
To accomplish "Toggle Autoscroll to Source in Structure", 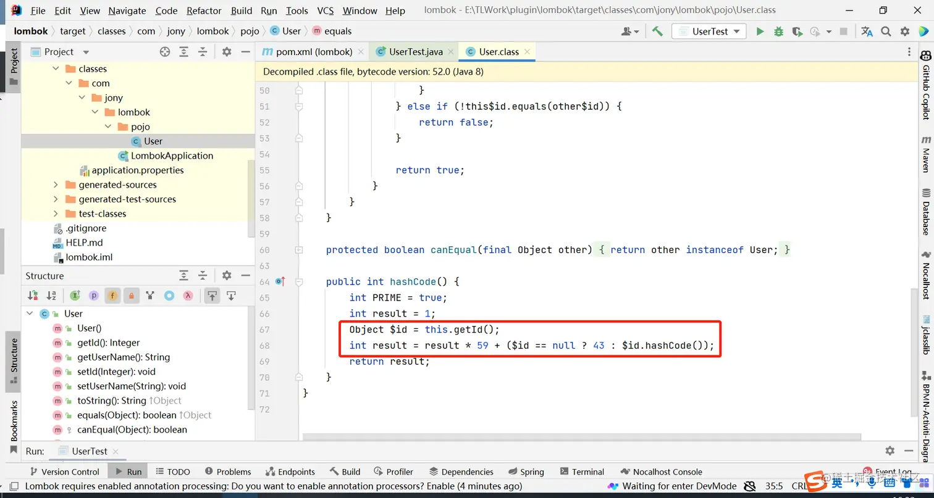I will coord(212,296).
